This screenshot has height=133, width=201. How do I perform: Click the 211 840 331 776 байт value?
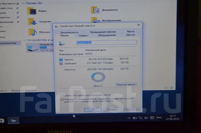(x=100, y=63)
